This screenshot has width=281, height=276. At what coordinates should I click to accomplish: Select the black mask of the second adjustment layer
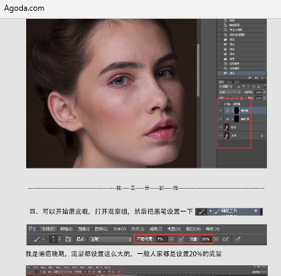point(236,119)
